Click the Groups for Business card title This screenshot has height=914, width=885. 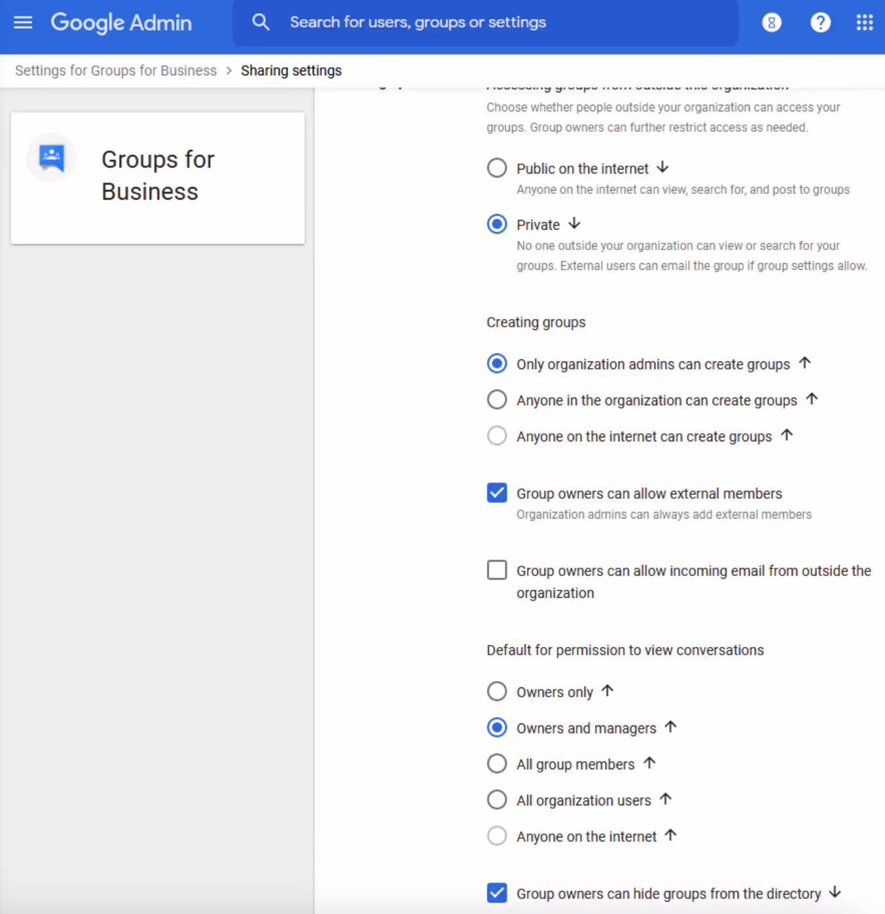click(x=158, y=175)
